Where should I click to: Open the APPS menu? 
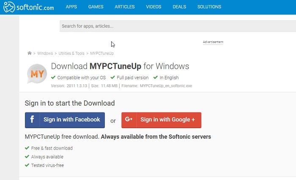pos(71,7)
